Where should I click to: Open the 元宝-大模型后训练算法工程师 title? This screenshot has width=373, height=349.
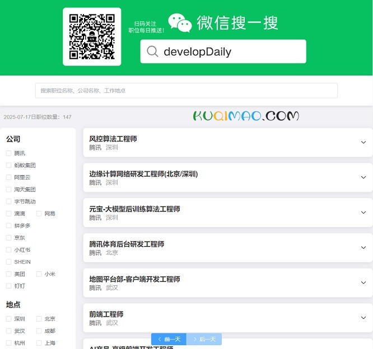(x=134, y=209)
